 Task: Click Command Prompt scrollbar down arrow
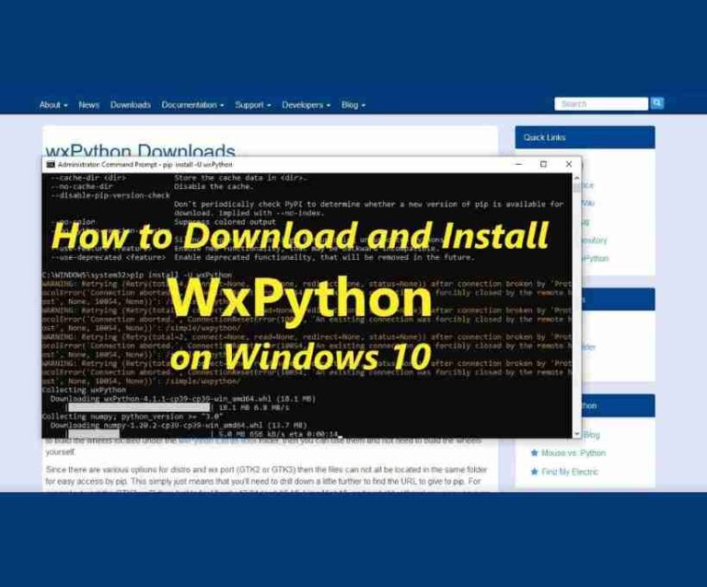(576, 434)
